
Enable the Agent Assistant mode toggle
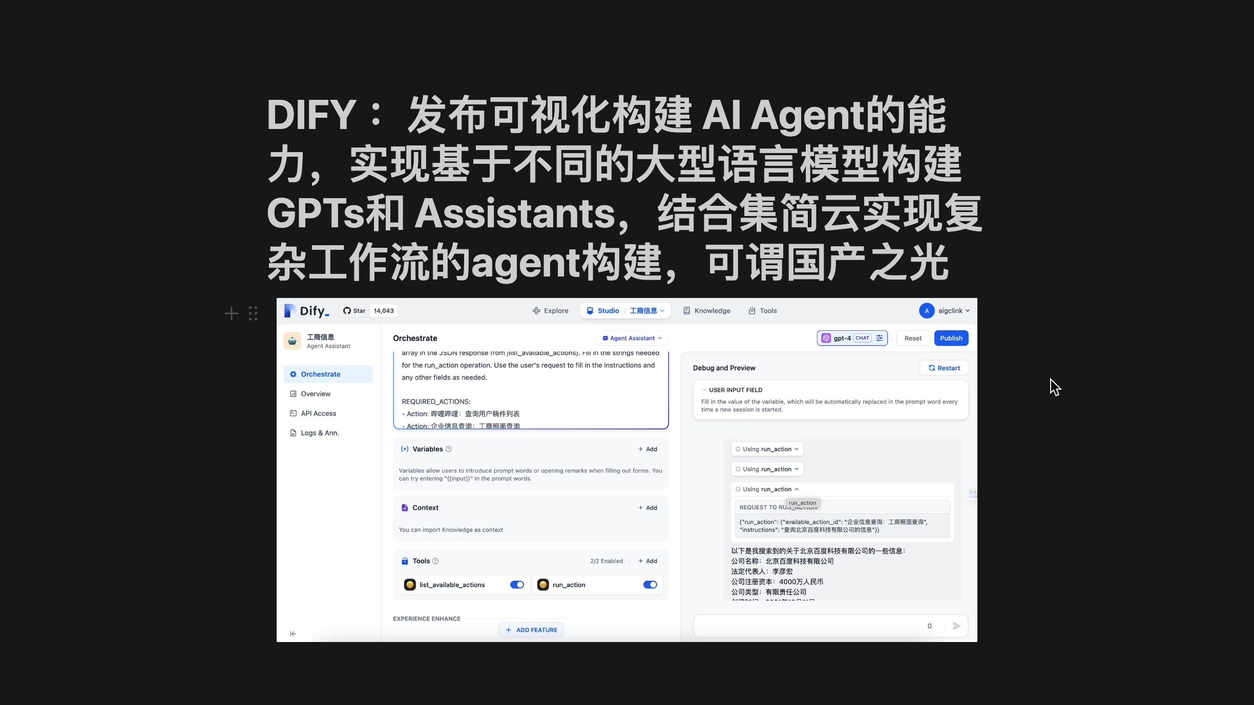[632, 337]
